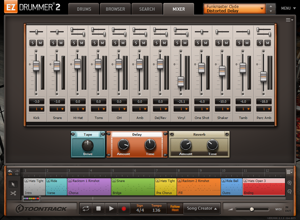The height and width of the screenshot is (220, 300).
Task: Open Tamb channel output dropdown
Action: point(243,109)
